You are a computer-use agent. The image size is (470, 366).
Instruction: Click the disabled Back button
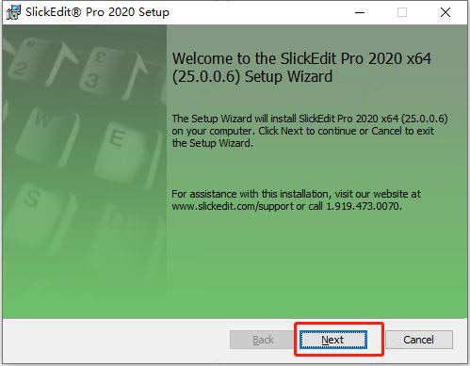pyautogui.click(x=263, y=340)
